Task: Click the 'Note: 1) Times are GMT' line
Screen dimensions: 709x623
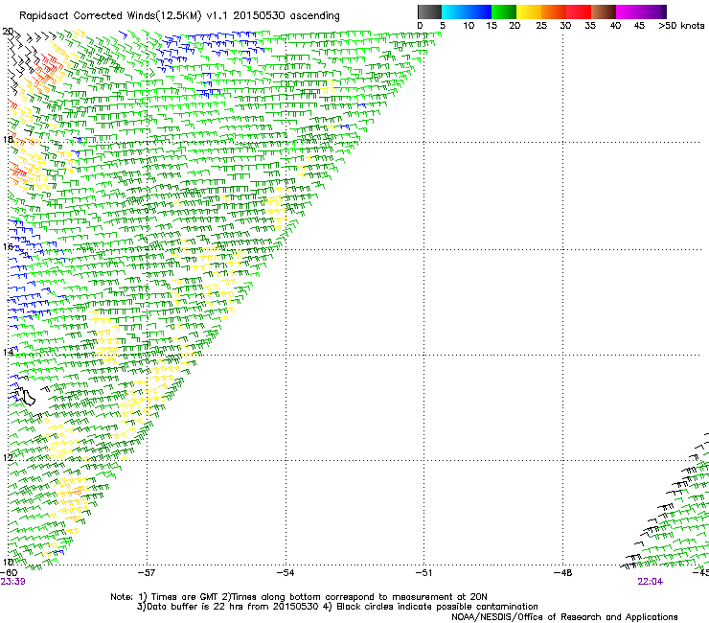Action: tap(298, 597)
